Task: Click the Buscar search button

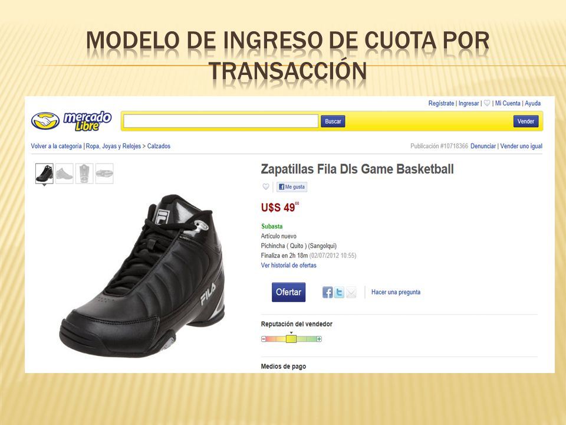Action: (x=333, y=121)
